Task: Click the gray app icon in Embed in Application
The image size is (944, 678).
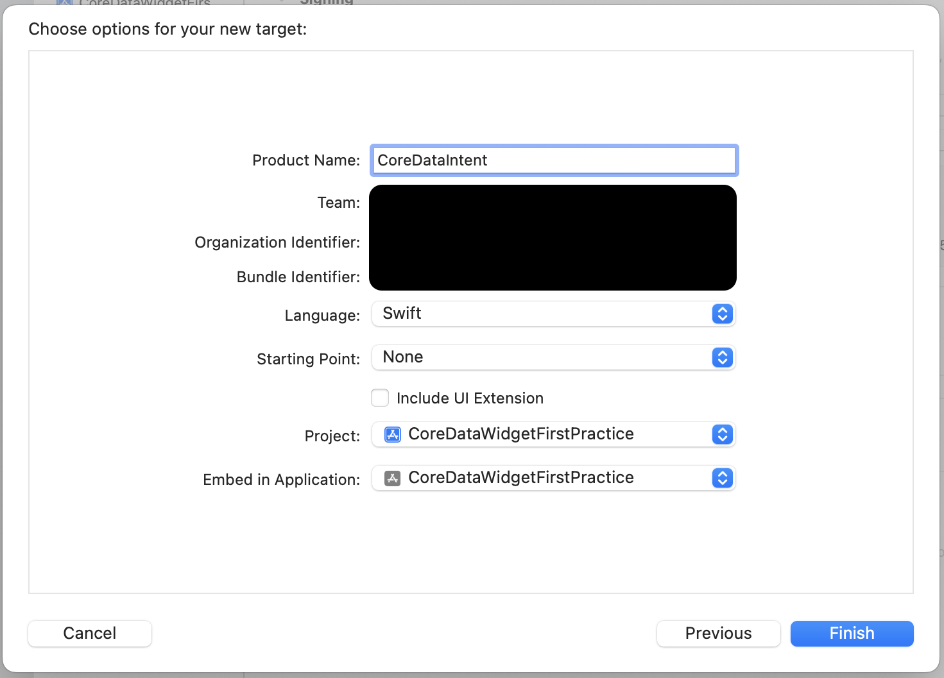Action: click(391, 478)
